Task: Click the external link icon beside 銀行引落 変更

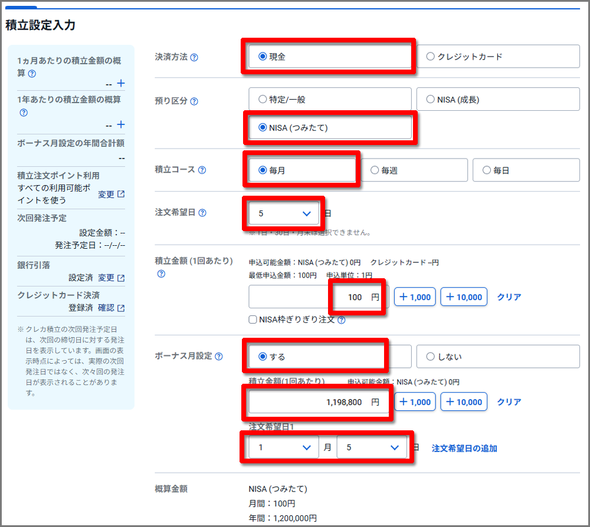Action: (122, 278)
